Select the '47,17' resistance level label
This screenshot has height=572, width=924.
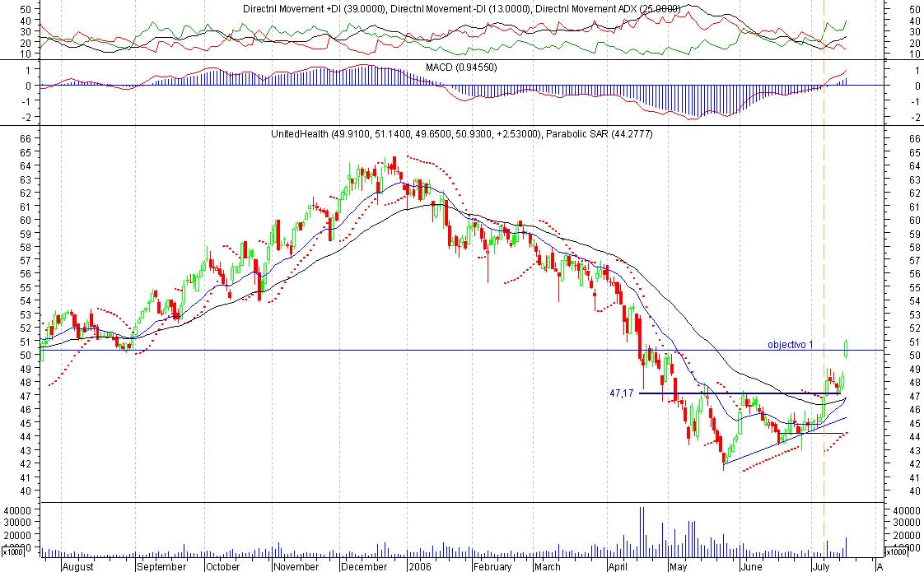pos(621,393)
